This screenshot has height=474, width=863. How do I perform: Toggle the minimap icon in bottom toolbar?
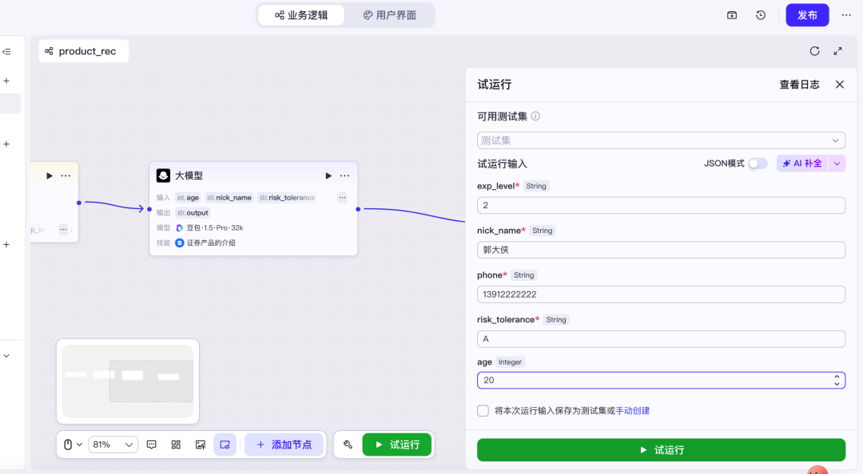tap(225, 444)
